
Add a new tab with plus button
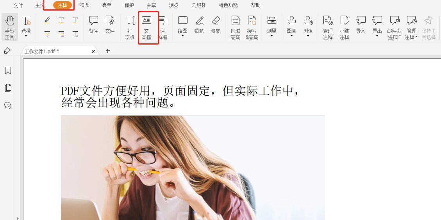click(108, 51)
